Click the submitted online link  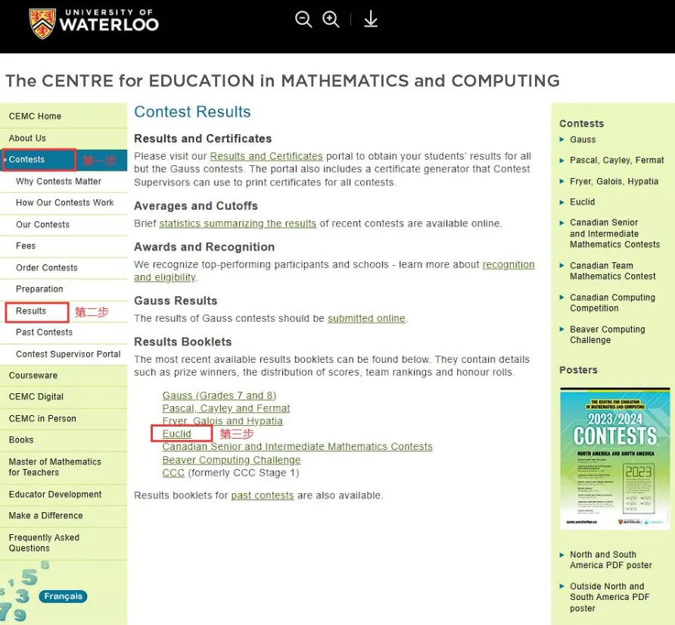point(366,318)
